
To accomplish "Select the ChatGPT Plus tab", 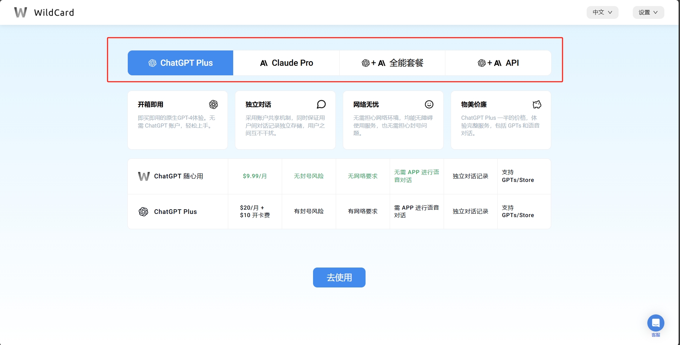I will [x=180, y=63].
